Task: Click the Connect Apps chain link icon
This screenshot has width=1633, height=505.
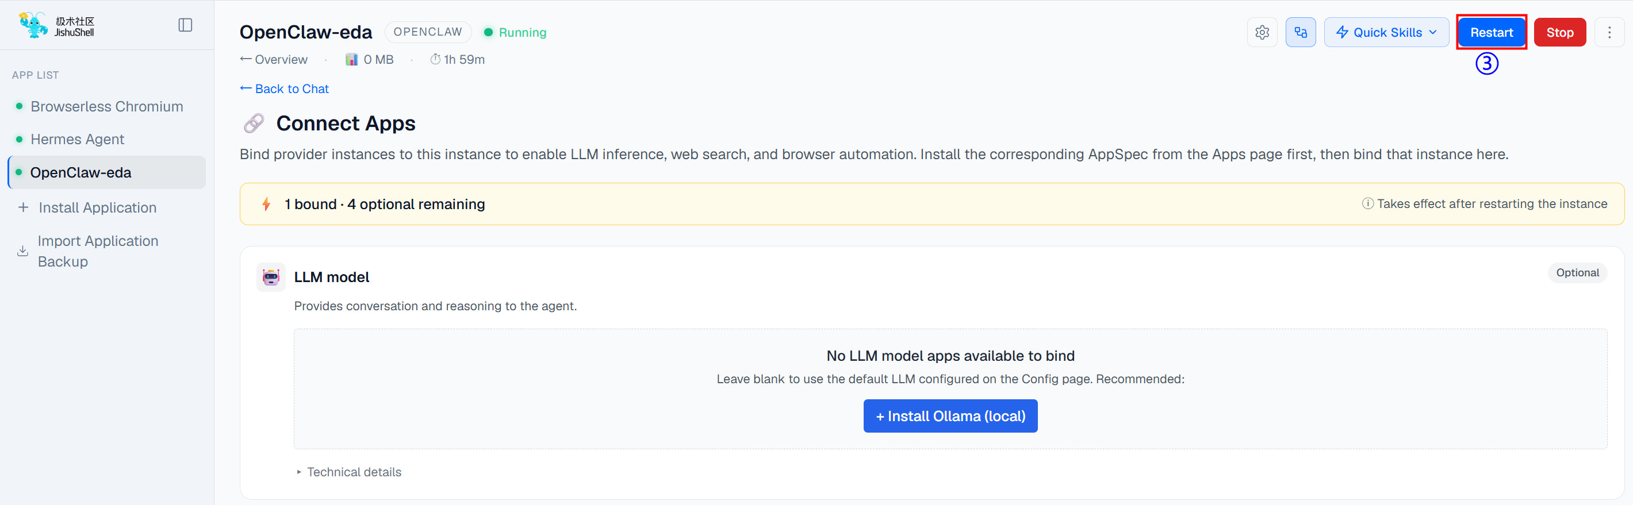Action: pos(254,123)
